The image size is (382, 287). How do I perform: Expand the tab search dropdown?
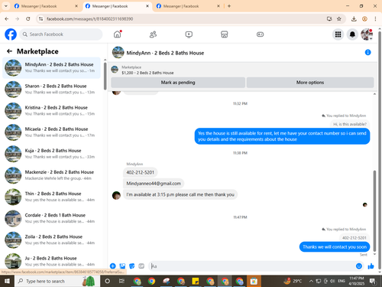(5, 6)
